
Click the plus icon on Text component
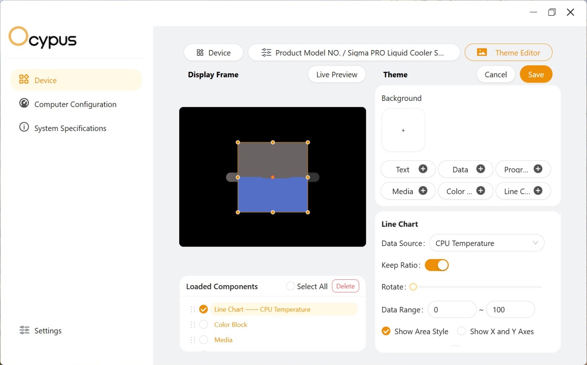(423, 169)
